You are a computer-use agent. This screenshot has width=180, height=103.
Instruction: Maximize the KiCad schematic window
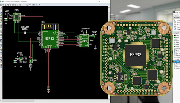[104, 2]
